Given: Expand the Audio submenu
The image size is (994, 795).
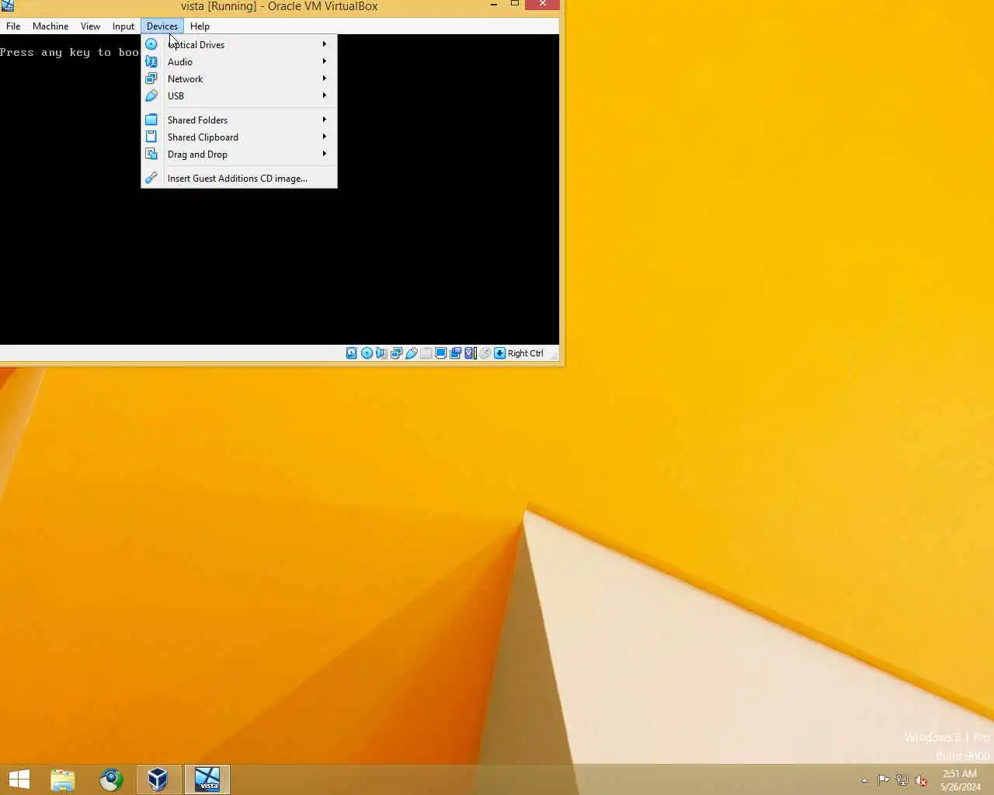Looking at the screenshot, I should click(x=239, y=61).
